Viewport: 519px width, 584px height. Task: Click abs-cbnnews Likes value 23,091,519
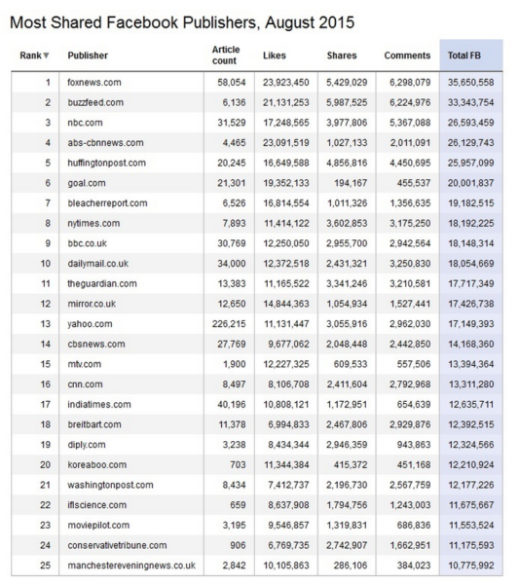pyautogui.click(x=286, y=143)
